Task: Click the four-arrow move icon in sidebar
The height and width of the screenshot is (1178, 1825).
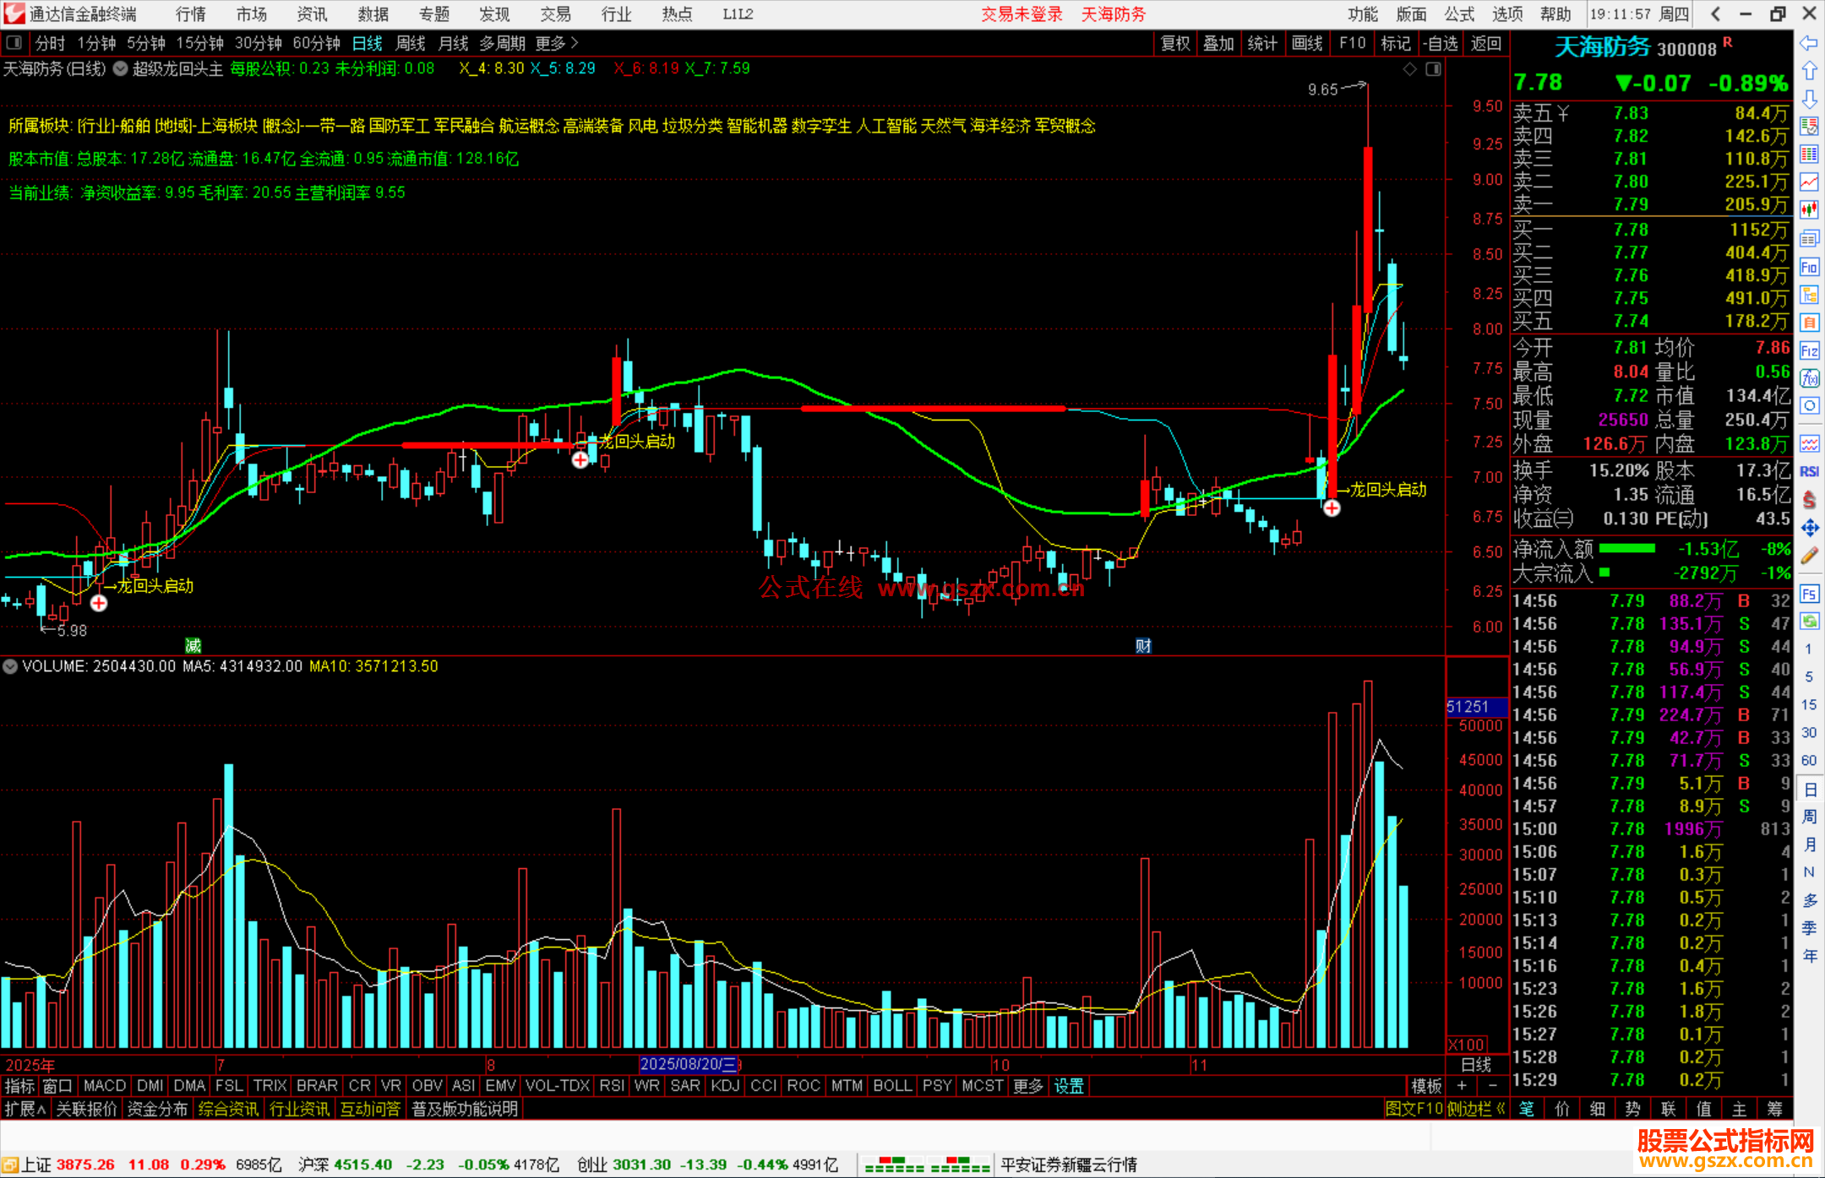Action: pos(1809,528)
